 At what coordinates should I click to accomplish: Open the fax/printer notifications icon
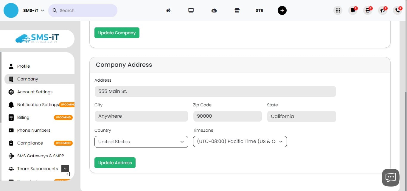click(x=368, y=10)
